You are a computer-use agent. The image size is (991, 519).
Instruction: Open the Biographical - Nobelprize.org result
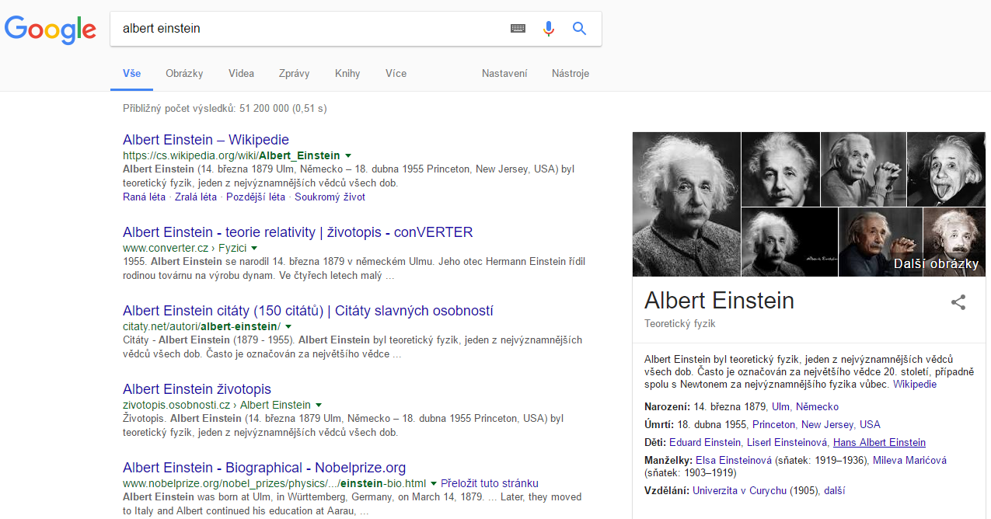(x=264, y=468)
